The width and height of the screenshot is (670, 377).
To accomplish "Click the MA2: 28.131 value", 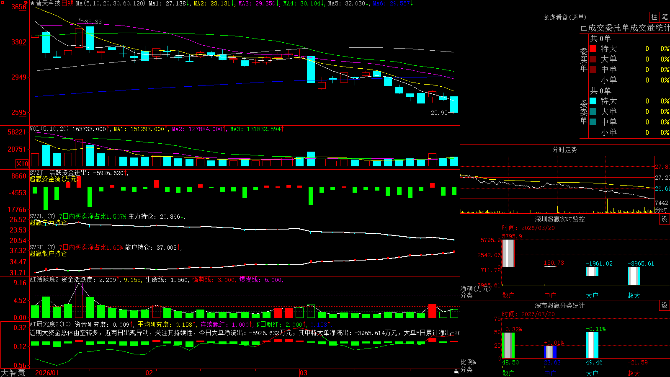I will tap(214, 3).
